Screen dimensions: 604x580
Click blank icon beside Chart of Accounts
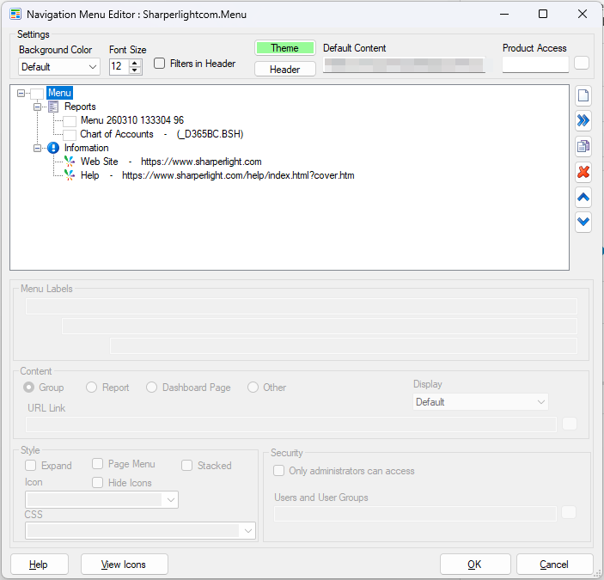tap(70, 135)
